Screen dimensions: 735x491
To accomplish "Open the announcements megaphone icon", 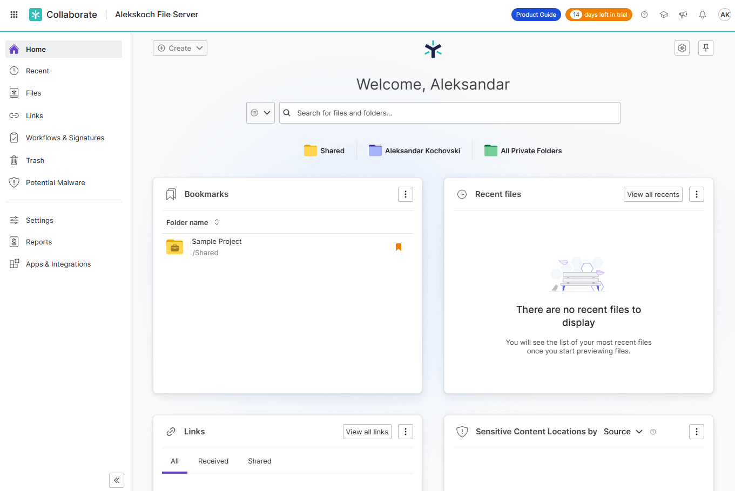I will pyautogui.click(x=683, y=15).
